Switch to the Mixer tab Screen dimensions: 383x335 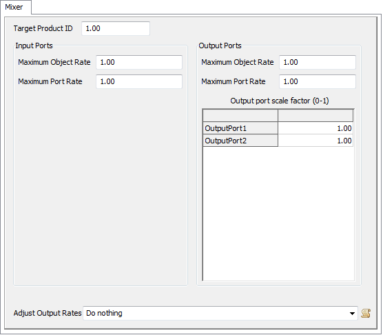tap(14, 7)
